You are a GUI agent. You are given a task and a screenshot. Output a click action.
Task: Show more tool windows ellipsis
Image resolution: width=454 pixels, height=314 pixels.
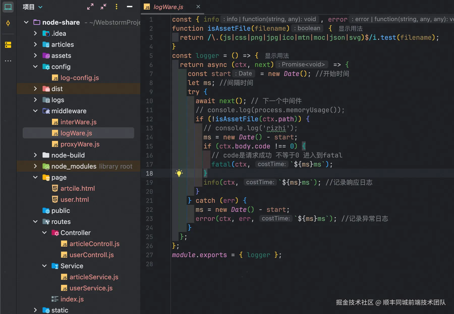8,61
